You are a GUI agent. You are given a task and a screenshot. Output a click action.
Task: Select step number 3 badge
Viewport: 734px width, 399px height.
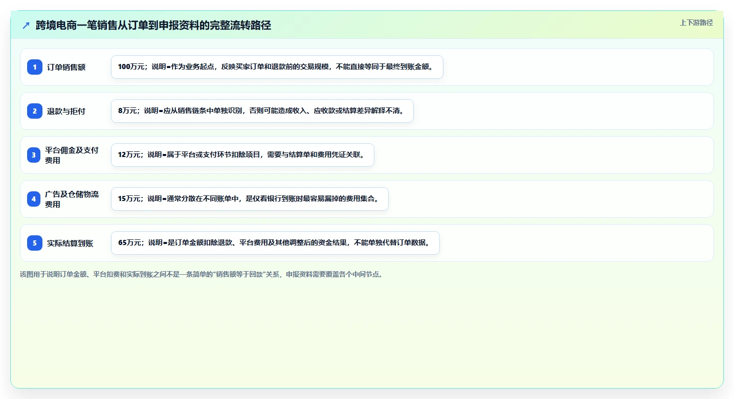point(34,155)
